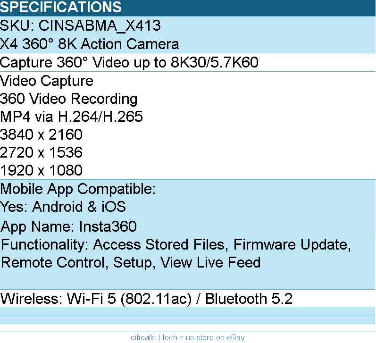
Task: Select the 1920 x 1080 resolution
Action: click(x=41, y=170)
